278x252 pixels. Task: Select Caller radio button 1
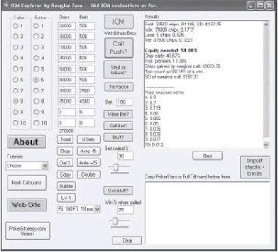tap(15, 26)
